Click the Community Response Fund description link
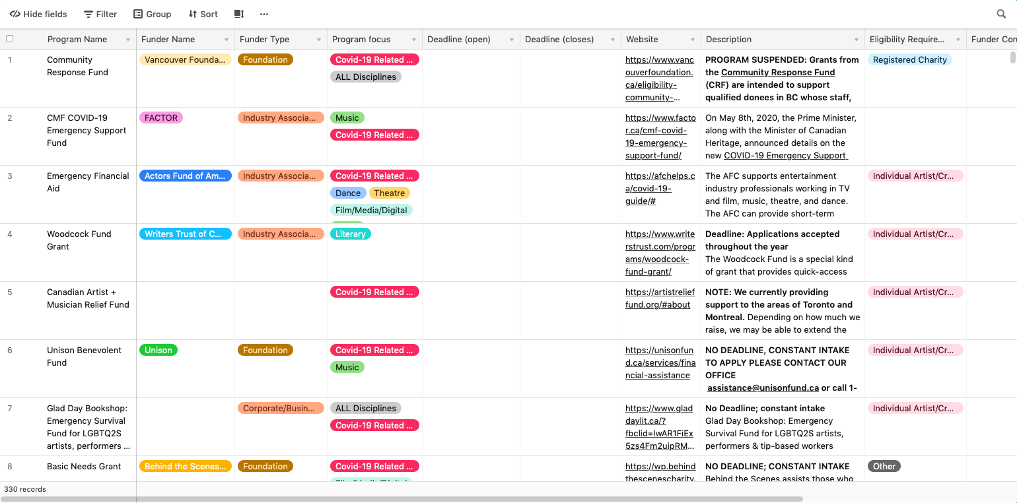This screenshot has width=1017, height=503. (x=778, y=72)
